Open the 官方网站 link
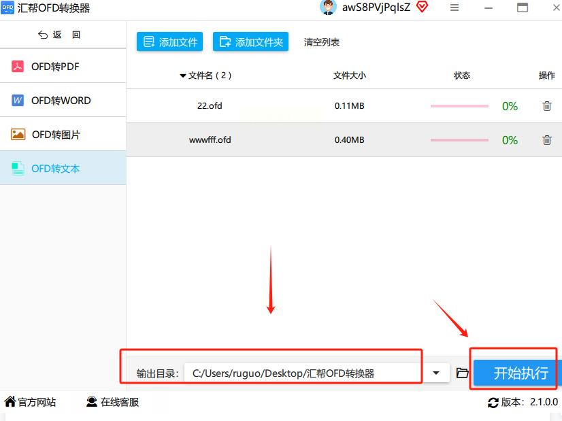The width and height of the screenshot is (562, 421). pos(30,402)
